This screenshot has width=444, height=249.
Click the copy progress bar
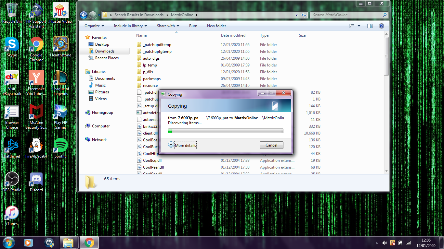pos(225,131)
